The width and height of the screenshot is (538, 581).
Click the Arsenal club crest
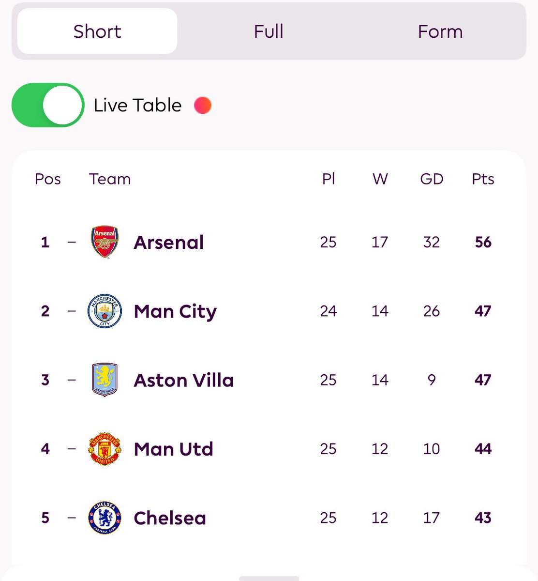[x=105, y=242]
